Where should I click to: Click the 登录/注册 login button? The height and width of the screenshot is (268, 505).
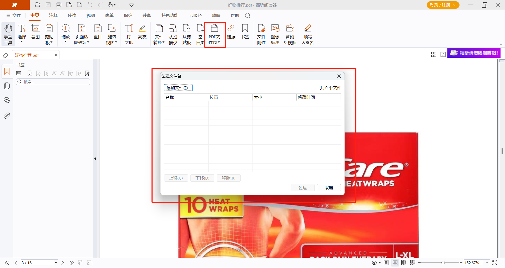click(443, 5)
